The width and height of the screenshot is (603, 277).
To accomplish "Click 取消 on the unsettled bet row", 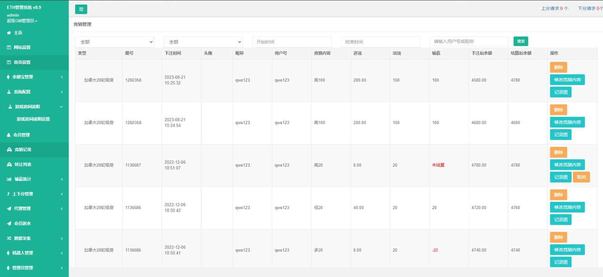I will tap(581, 177).
